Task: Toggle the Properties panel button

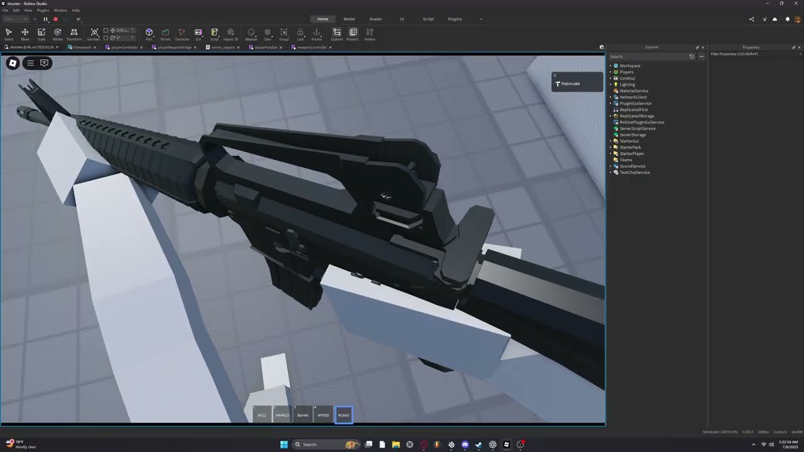Action: (353, 34)
